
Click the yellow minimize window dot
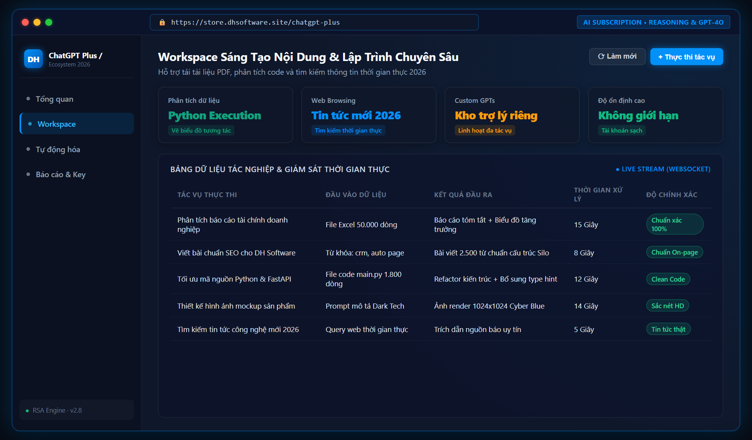[37, 22]
